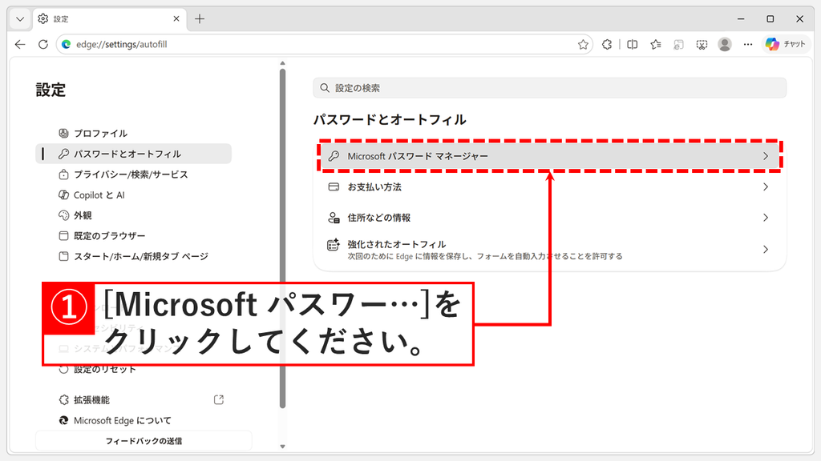Open プライバシー/検索/サービス settings
The width and height of the screenshot is (821, 461).
[x=134, y=174]
